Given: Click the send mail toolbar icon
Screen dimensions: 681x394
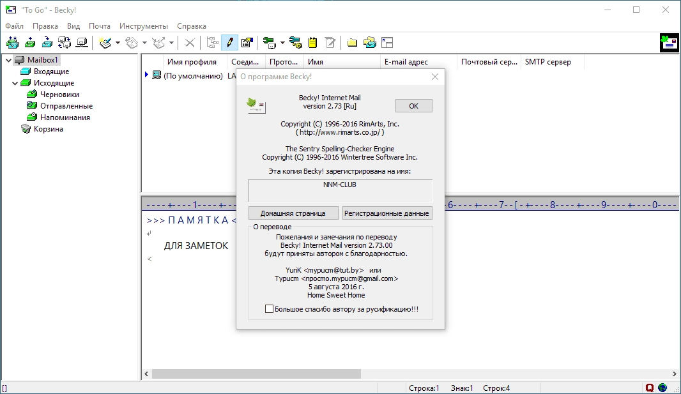Looking at the screenshot, I should click(x=30, y=43).
